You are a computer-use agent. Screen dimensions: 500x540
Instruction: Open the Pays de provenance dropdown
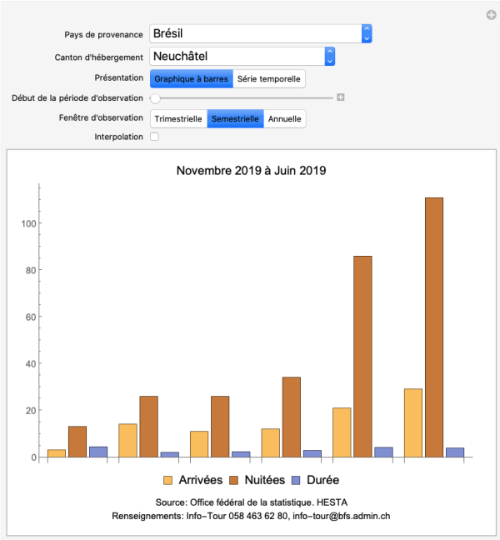click(367, 34)
